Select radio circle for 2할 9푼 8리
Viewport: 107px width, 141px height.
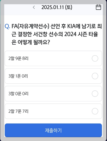click(95, 58)
